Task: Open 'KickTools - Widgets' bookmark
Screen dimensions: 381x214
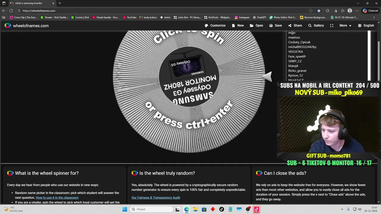Action: 217,18
